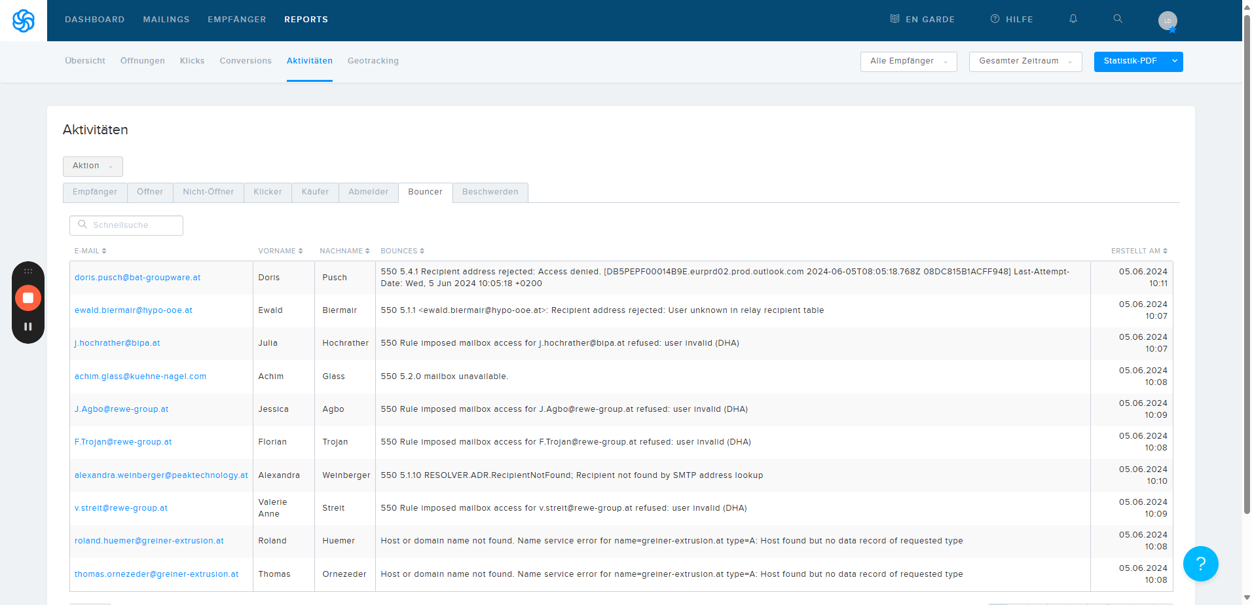
Task: Open the notifications bell
Action: pos(1073,19)
